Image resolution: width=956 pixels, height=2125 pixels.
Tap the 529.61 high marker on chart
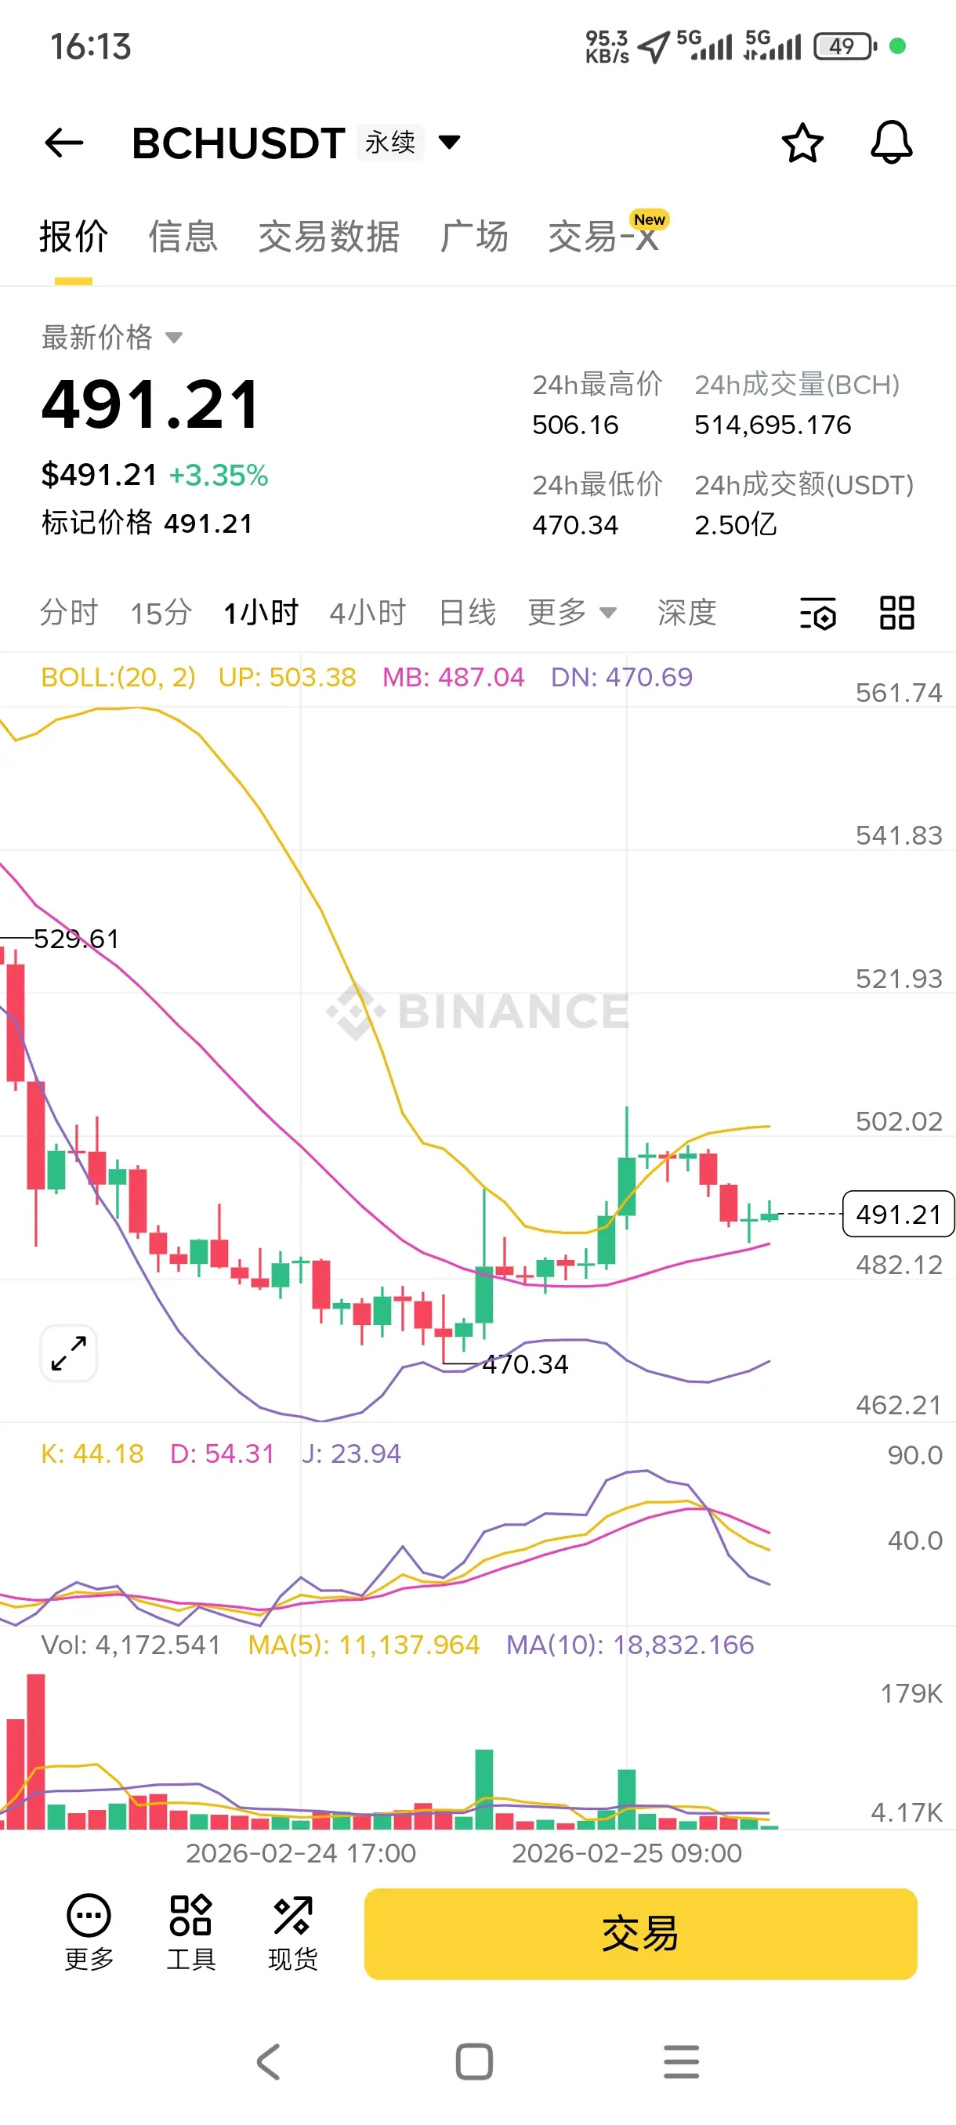pyautogui.click(x=77, y=939)
